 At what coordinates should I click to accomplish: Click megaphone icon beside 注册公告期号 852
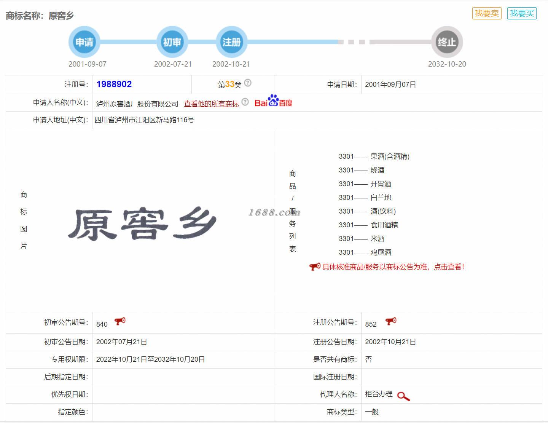[391, 321]
